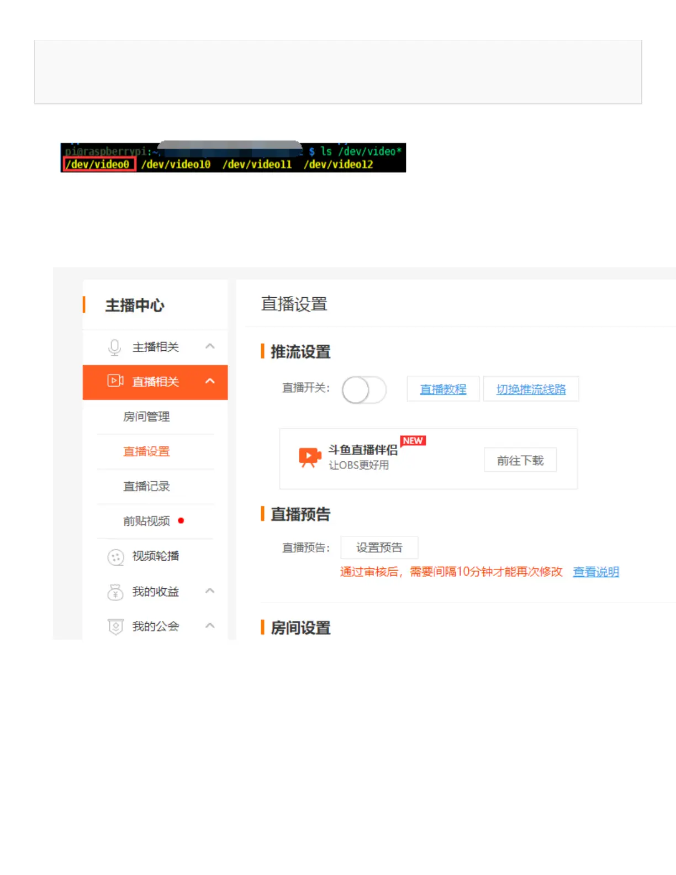Click the 我的公会 label

click(156, 626)
